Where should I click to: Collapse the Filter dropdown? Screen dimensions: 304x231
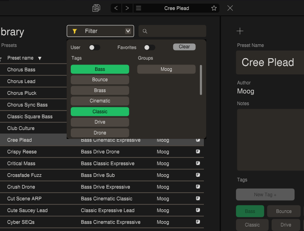128,31
